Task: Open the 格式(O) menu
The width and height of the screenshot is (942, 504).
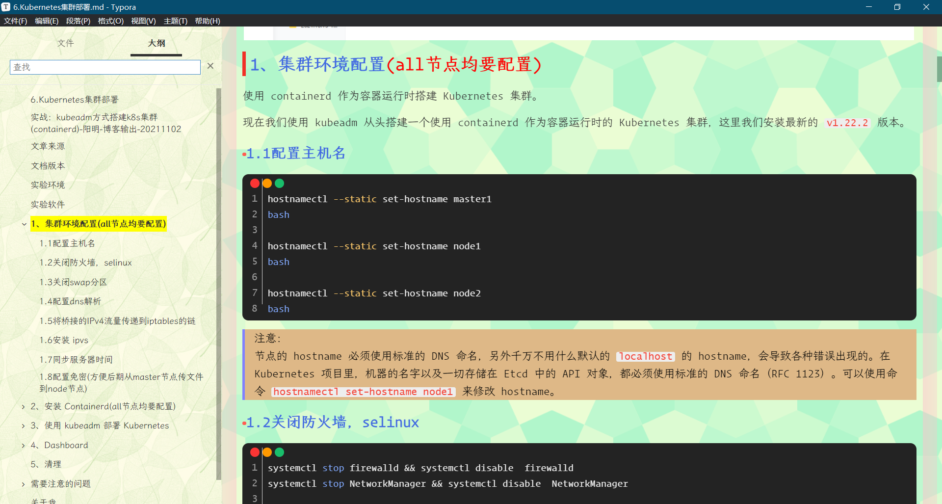Action: (x=110, y=21)
